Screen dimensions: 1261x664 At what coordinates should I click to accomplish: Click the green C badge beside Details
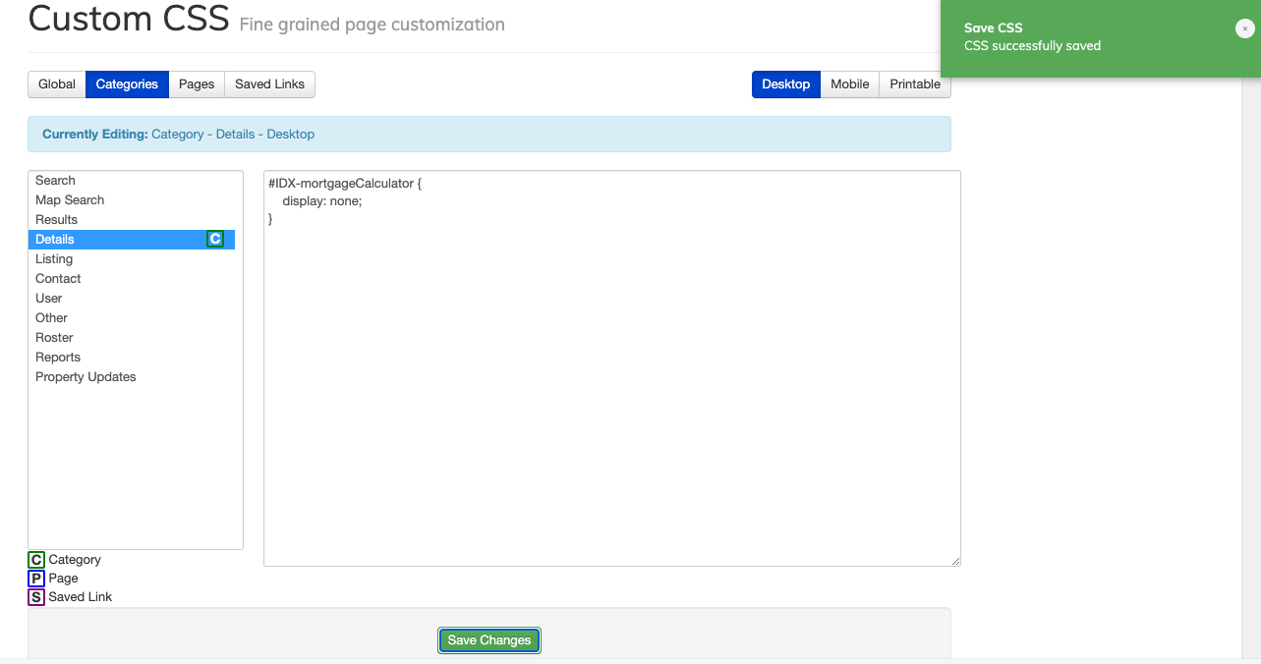pos(215,239)
